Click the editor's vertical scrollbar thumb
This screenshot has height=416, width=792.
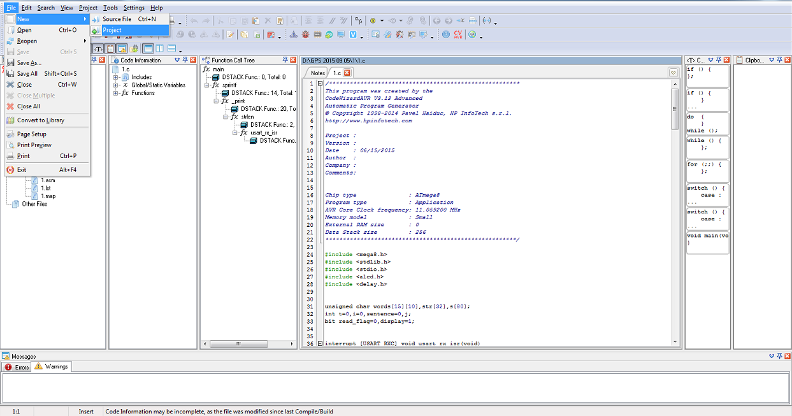(x=675, y=108)
